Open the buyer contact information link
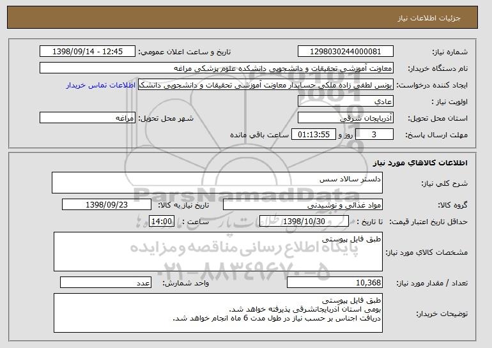Image resolution: width=492 pixels, height=348 pixels. coord(101,85)
